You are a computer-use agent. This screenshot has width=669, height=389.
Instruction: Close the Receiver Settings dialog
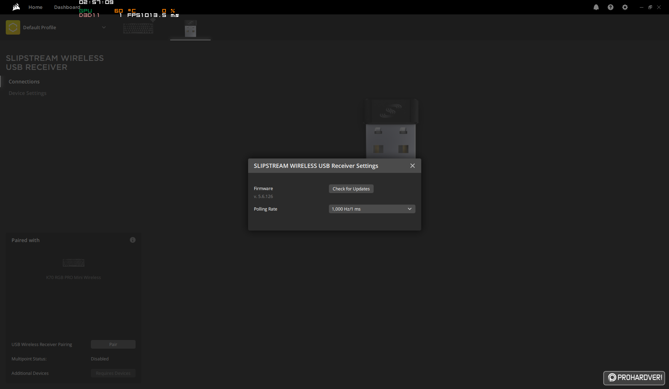click(x=413, y=166)
